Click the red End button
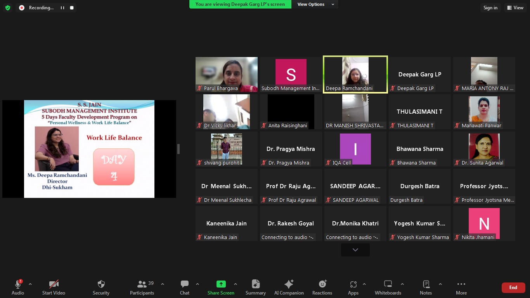530x298 pixels. click(x=513, y=288)
